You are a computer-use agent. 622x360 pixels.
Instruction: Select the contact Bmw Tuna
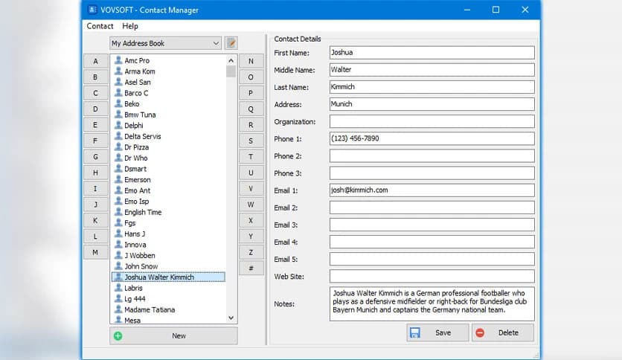[140, 115]
